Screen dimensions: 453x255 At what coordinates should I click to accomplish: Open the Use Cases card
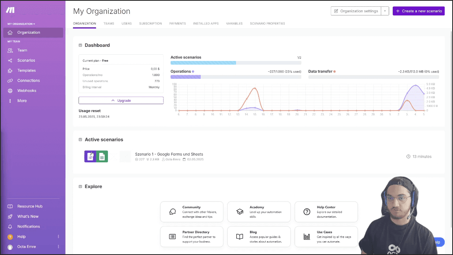[326, 236]
